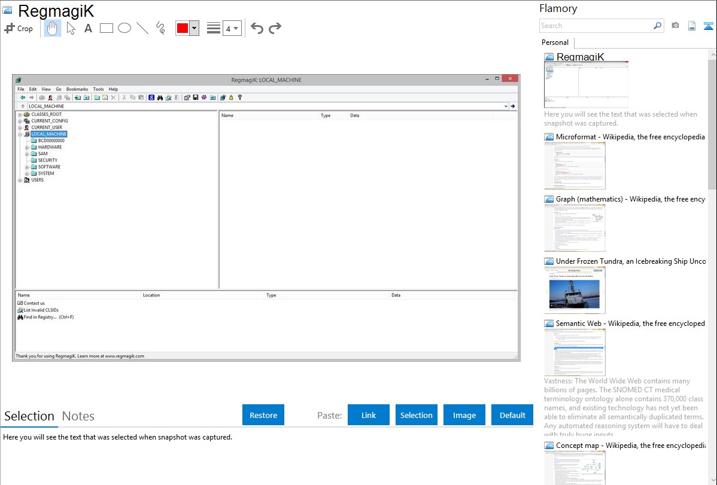Activate the hand pan tool
This screenshot has width=717, height=485.
[x=52, y=28]
